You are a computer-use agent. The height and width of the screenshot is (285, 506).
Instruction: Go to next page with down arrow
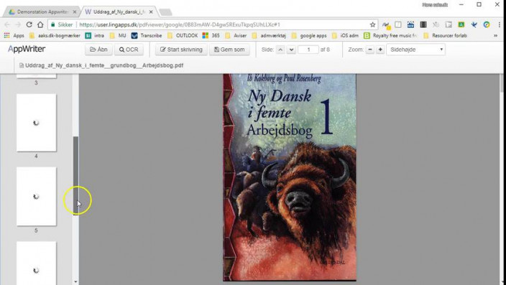tap(291, 50)
